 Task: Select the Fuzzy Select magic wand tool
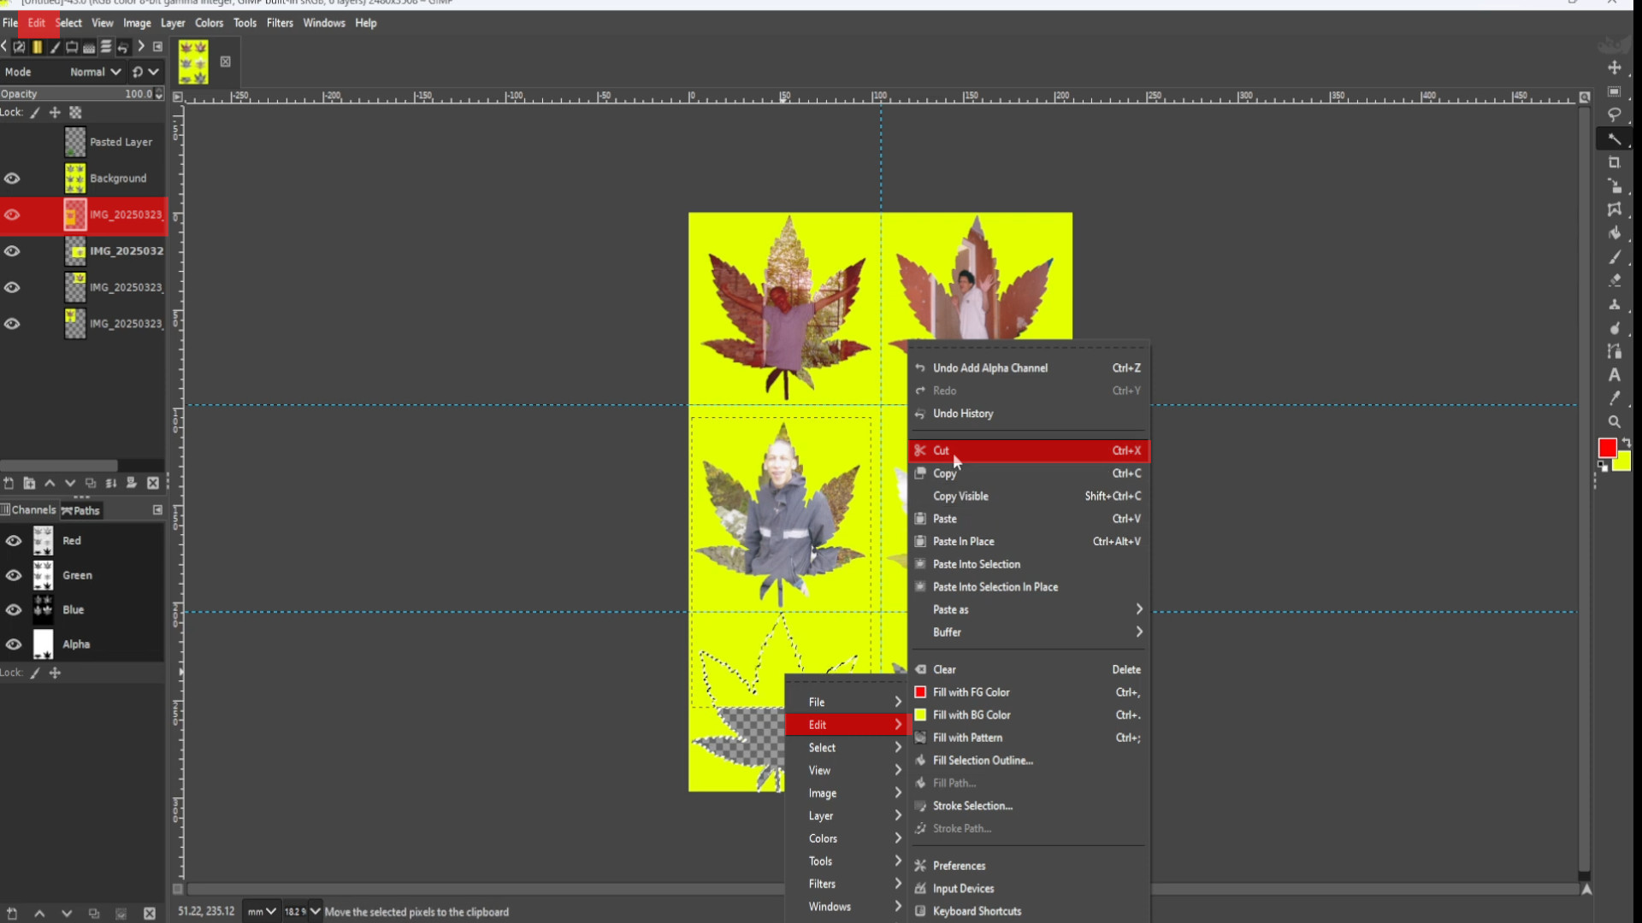(1614, 138)
